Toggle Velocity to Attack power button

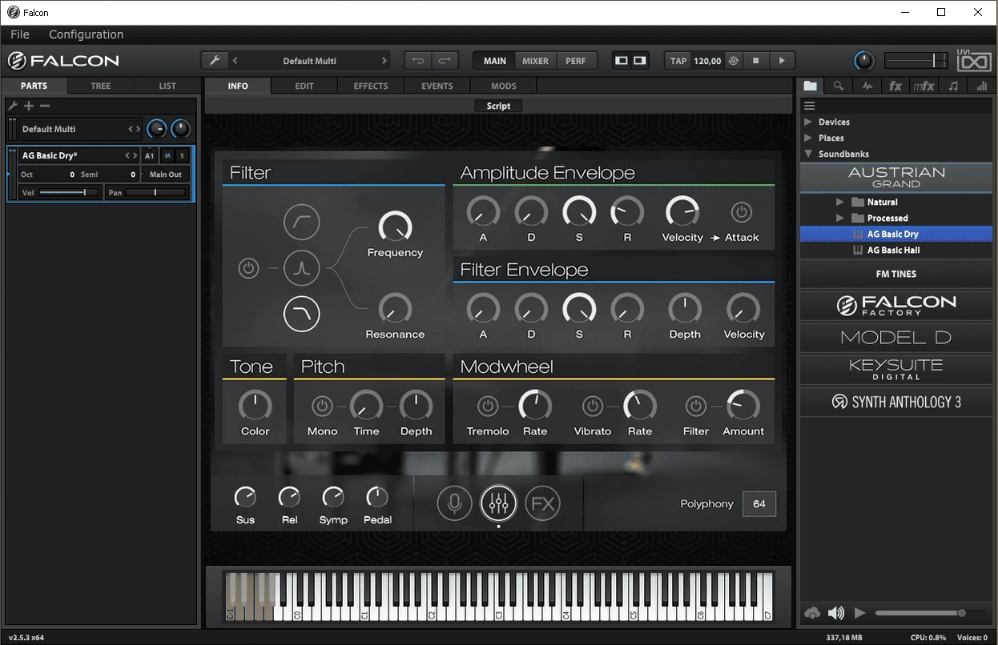pyautogui.click(x=741, y=212)
